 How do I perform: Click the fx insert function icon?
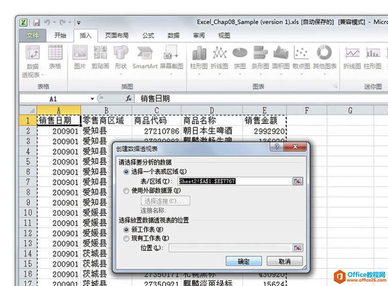128,99
